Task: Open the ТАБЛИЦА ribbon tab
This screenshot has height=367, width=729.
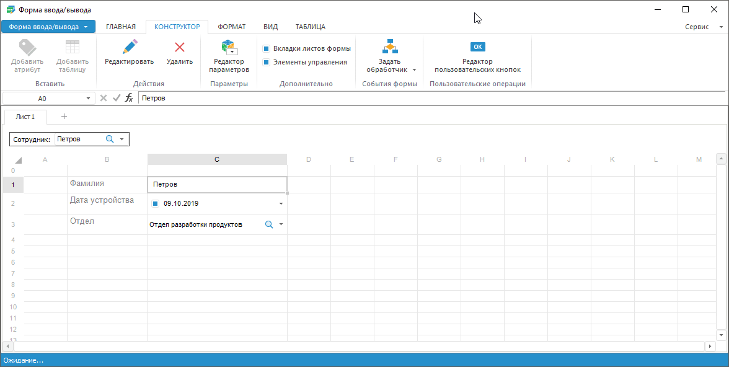Action: [x=310, y=27]
